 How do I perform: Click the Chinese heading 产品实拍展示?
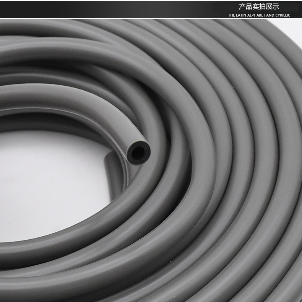pos(259,6)
